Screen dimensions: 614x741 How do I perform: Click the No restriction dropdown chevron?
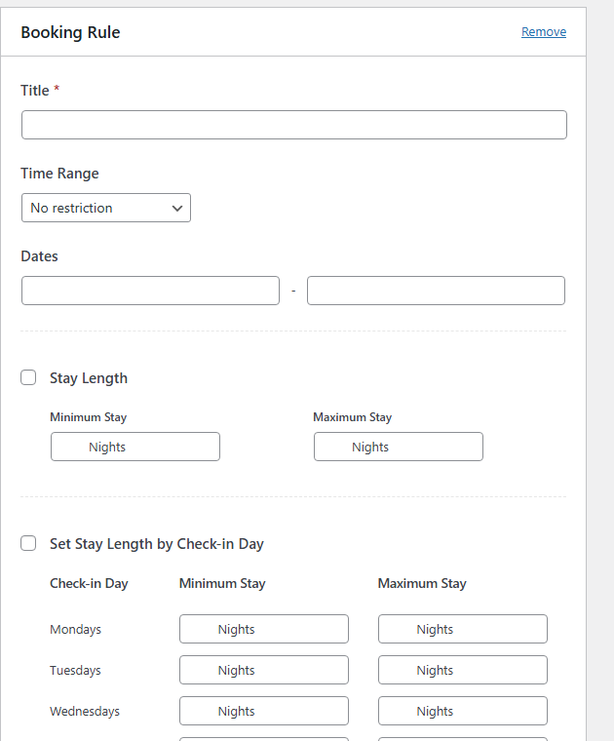tap(177, 208)
